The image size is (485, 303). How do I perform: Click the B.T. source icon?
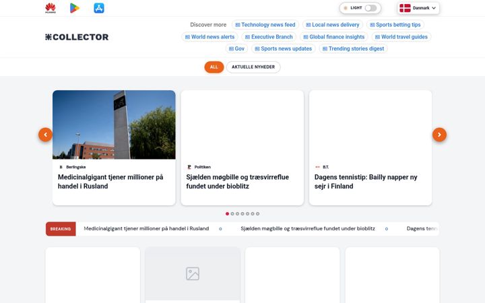tap(317, 167)
